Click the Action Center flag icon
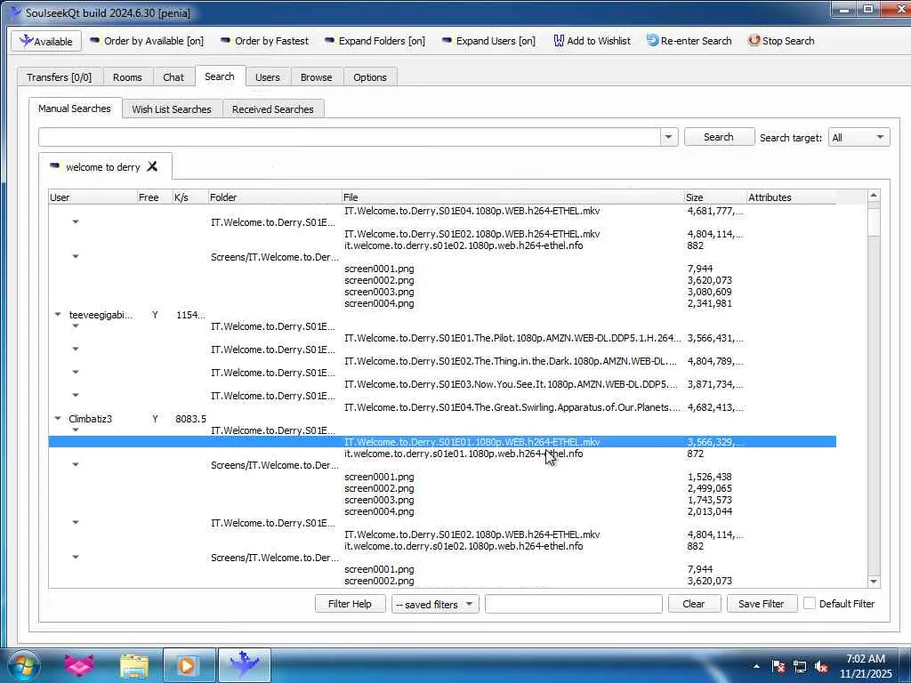 (778, 666)
